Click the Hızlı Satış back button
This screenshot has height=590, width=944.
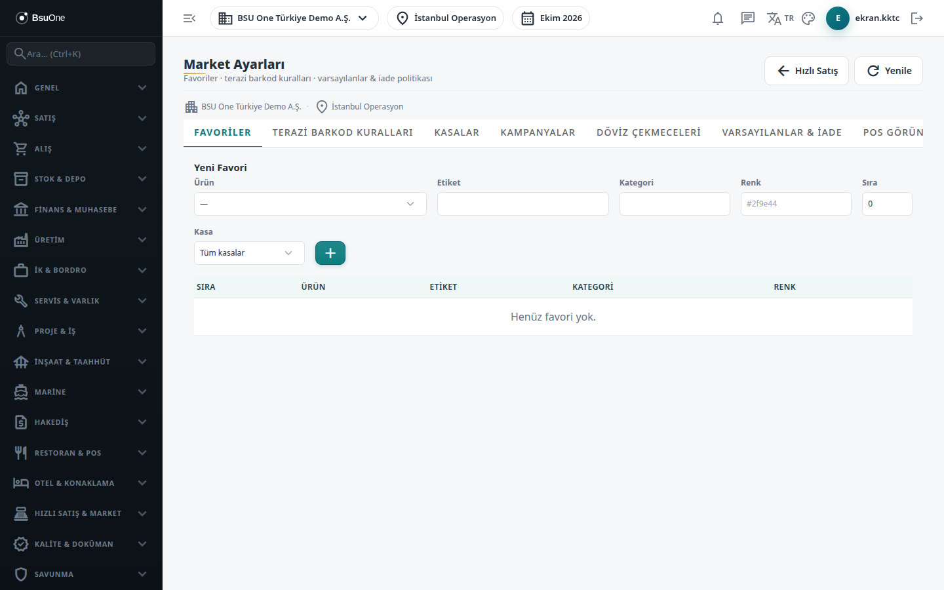tap(806, 71)
